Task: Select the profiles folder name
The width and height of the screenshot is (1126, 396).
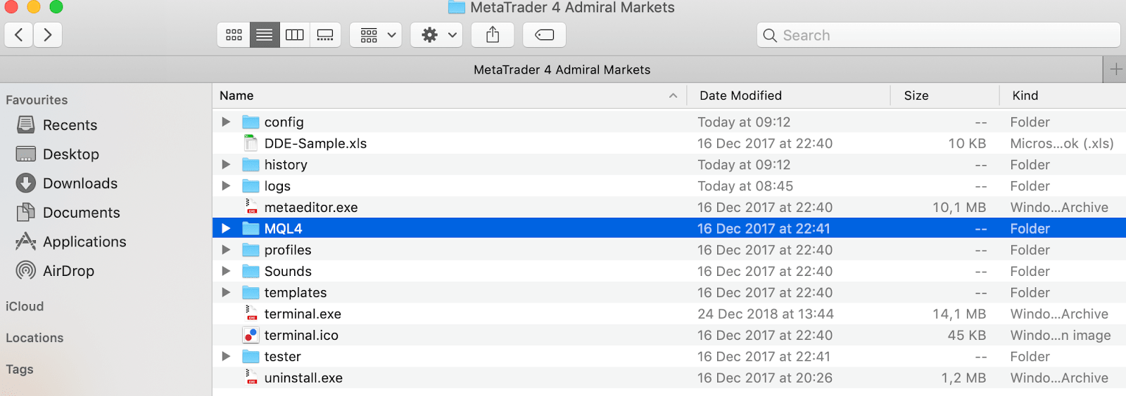Action: pos(288,250)
